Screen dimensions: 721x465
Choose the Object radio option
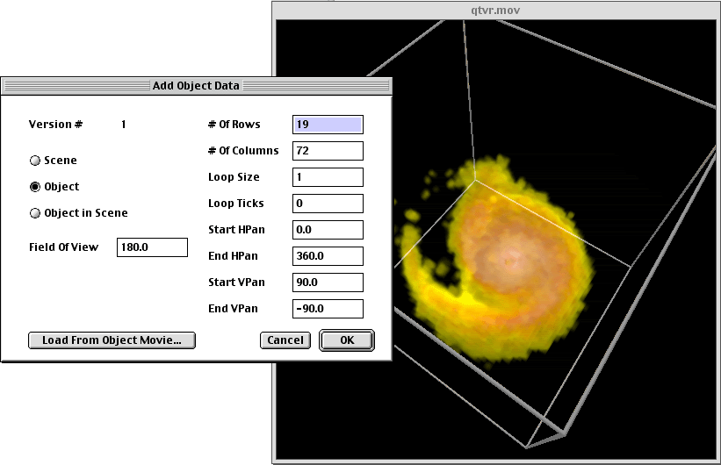[35, 187]
